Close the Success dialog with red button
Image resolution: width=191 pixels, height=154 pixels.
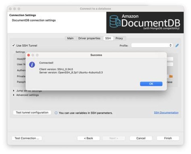[x=29, y=55]
